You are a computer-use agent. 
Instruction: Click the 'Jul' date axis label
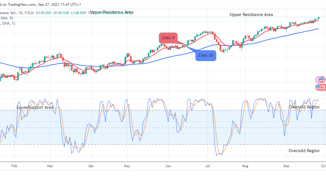tap(208, 166)
